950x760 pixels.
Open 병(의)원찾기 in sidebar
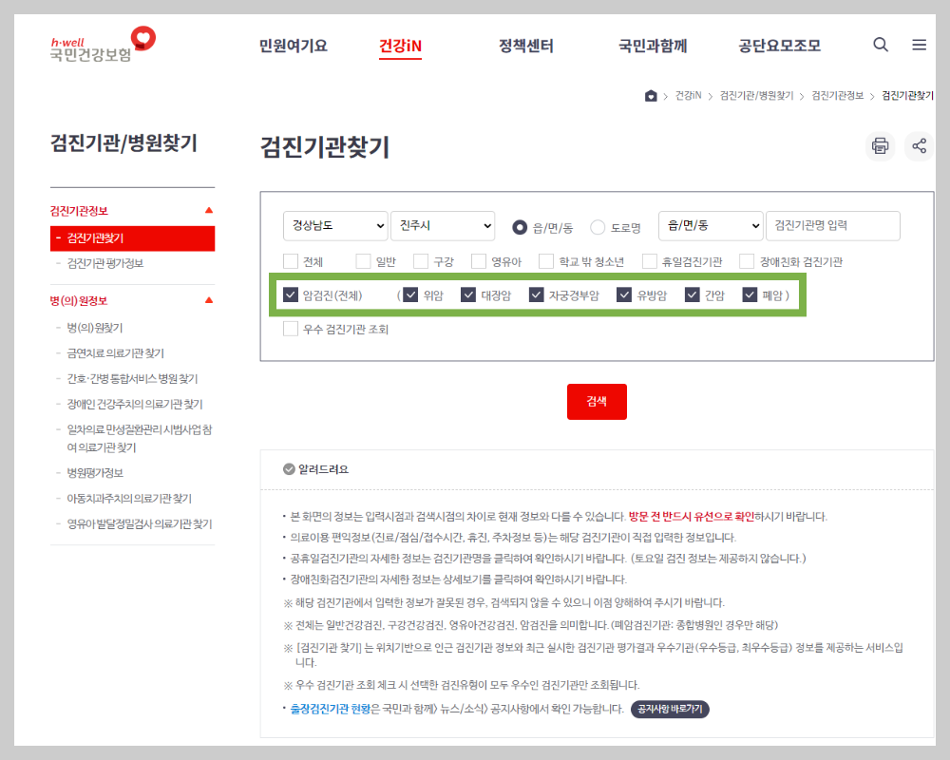pyautogui.click(x=94, y=328)
